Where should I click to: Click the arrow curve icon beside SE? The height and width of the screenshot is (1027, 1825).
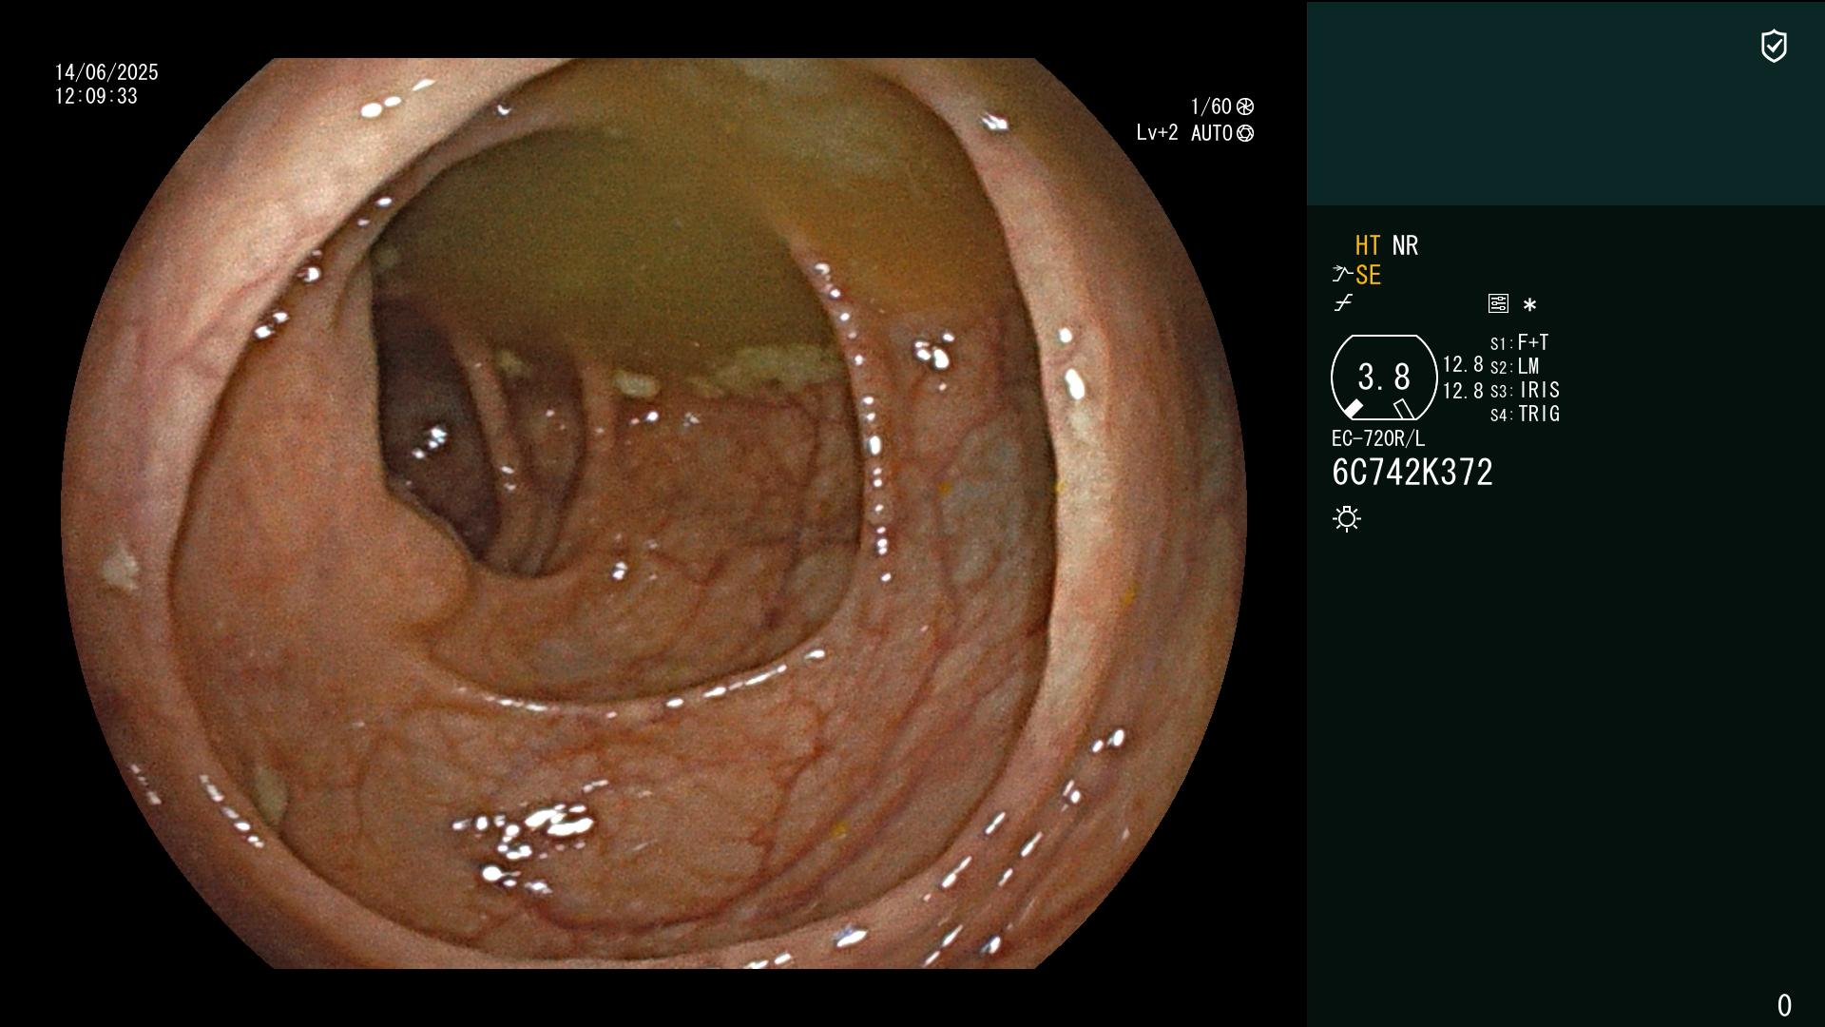(1341, 275)
